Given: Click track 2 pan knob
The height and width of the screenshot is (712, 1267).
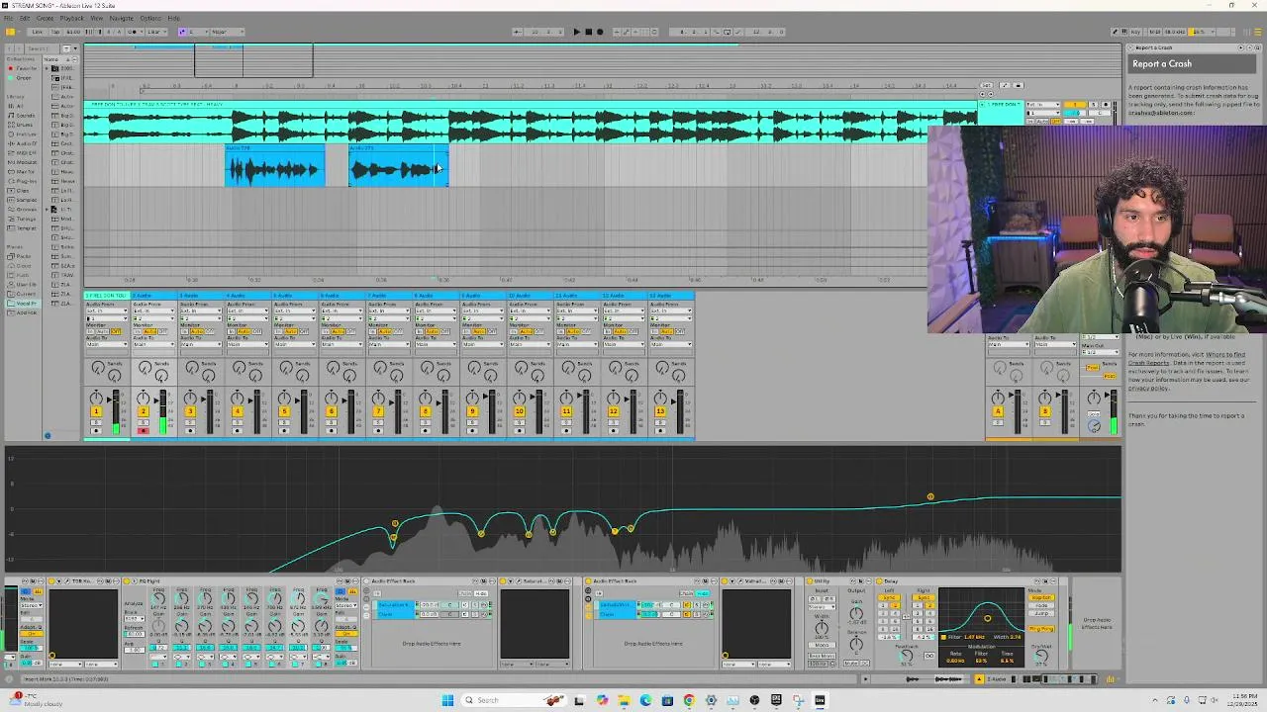Looking at the screenshot, I should coord(144,397).
